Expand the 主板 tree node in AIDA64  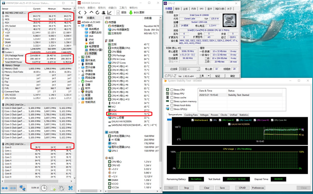(80, 57)
